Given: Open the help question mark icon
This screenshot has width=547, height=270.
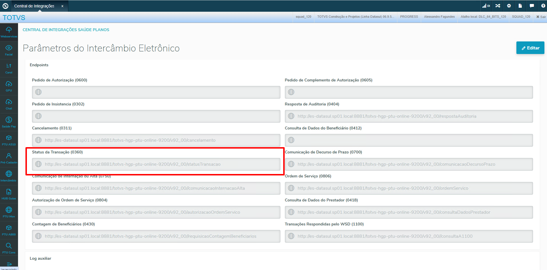Looking at the screenshot, I should pos(543,6).
